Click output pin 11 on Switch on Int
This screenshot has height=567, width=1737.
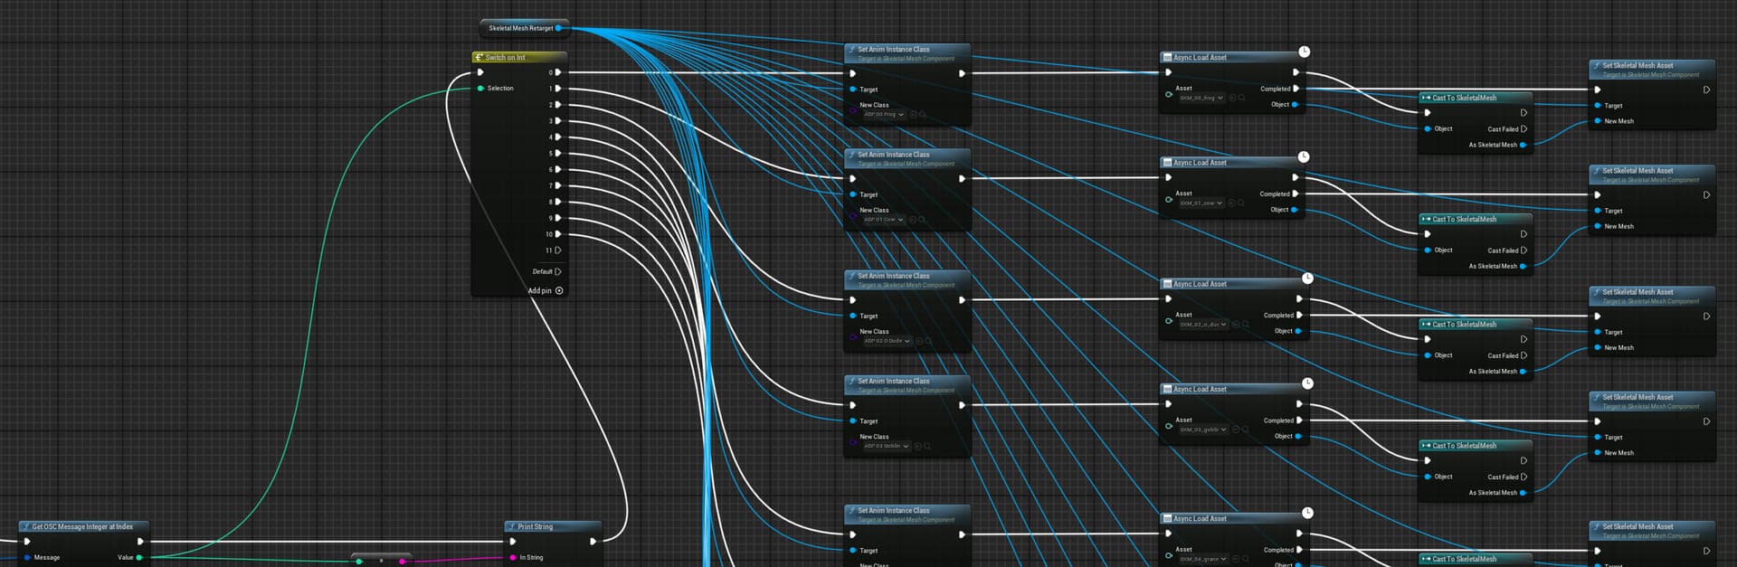557,250
